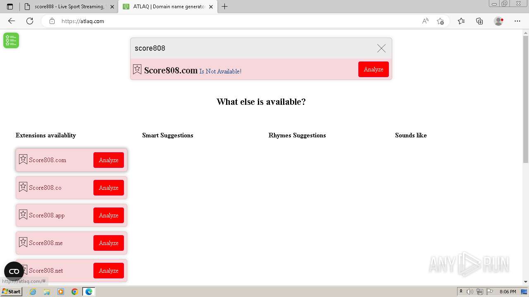
Task: Favorite Score808.app in the extensions list
Action: pyautogui.click(x=23, y=214)
